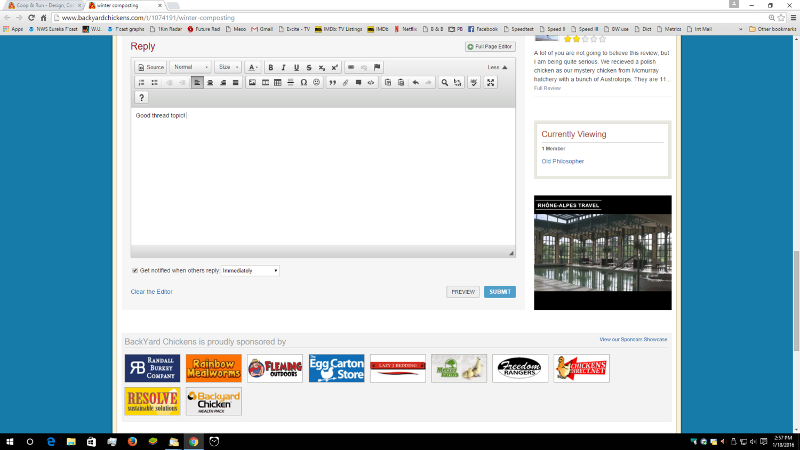This screenshot has width=800, height=450.
Task: Enable center text alignment
Action: click(210, 83)
